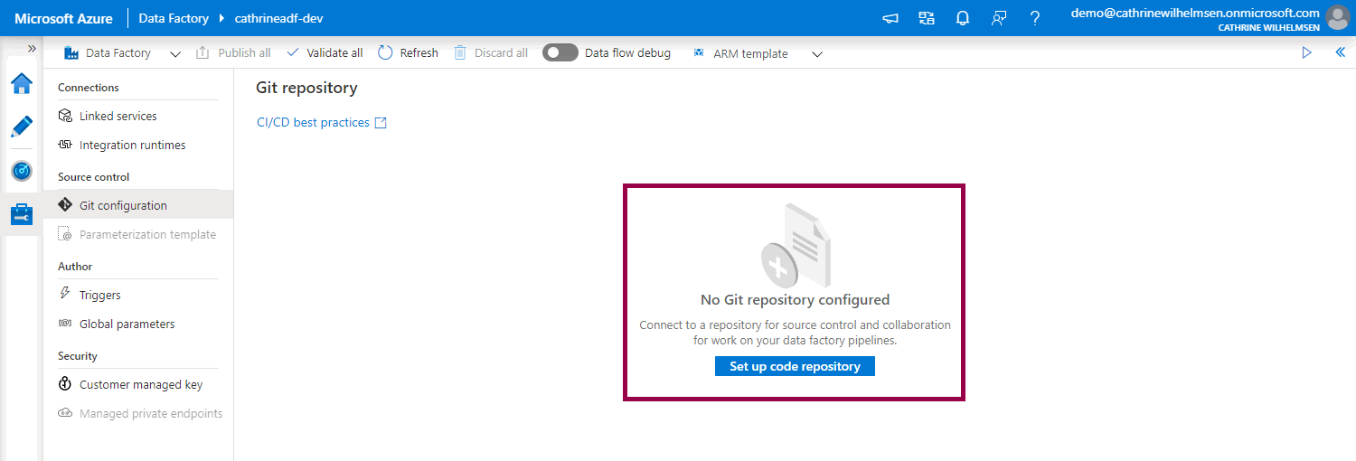Click the notifications bell icon
Viewport: 1356px width, 461px height.
click(x=963, y=18)
